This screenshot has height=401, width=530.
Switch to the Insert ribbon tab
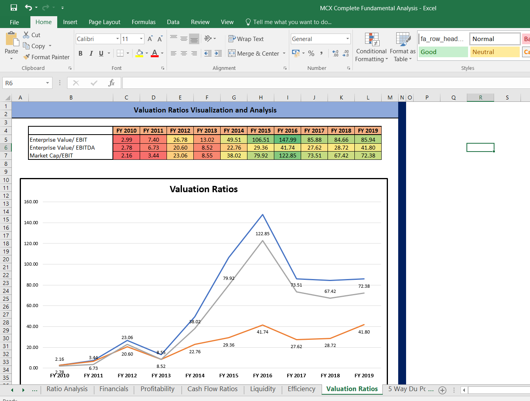[x=70, y=22]
